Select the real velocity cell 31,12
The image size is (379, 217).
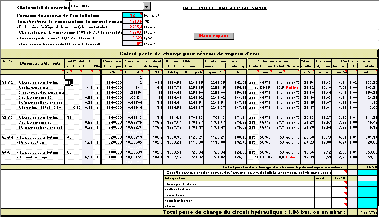pyautogui.click(x=307, y=88)
